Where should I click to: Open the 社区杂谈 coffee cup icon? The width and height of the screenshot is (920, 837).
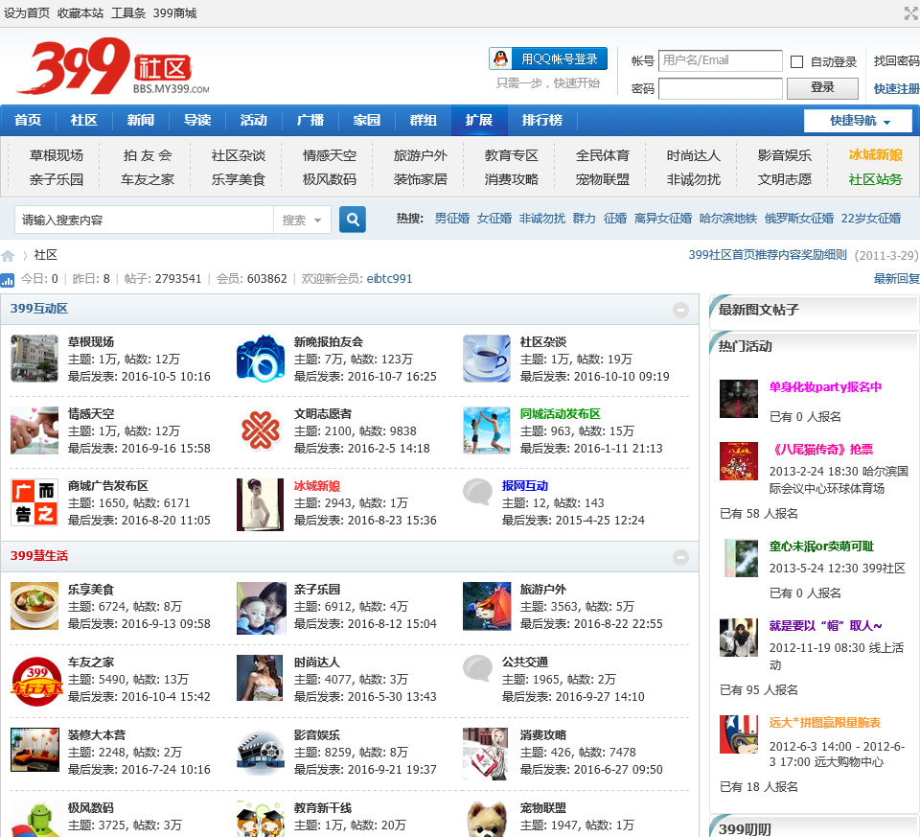point(487,358)
